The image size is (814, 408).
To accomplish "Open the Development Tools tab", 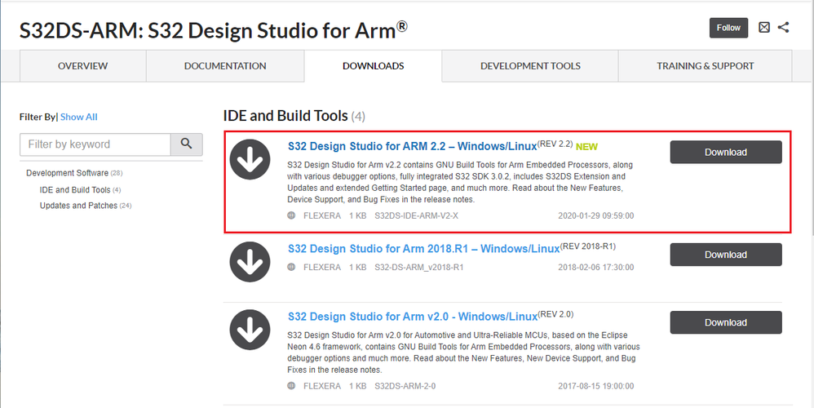I will pyautogui.click(x=530, y=66).
